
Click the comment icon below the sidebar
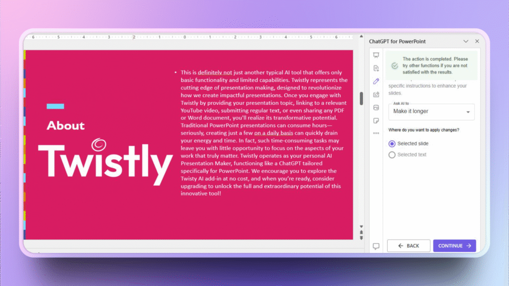tap(376, 246)
